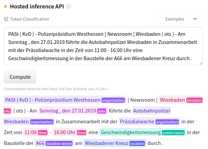Viewport: 208px width, 149px height.
Task: Click the 'A66' entity in results
Action: click(40, 143)
